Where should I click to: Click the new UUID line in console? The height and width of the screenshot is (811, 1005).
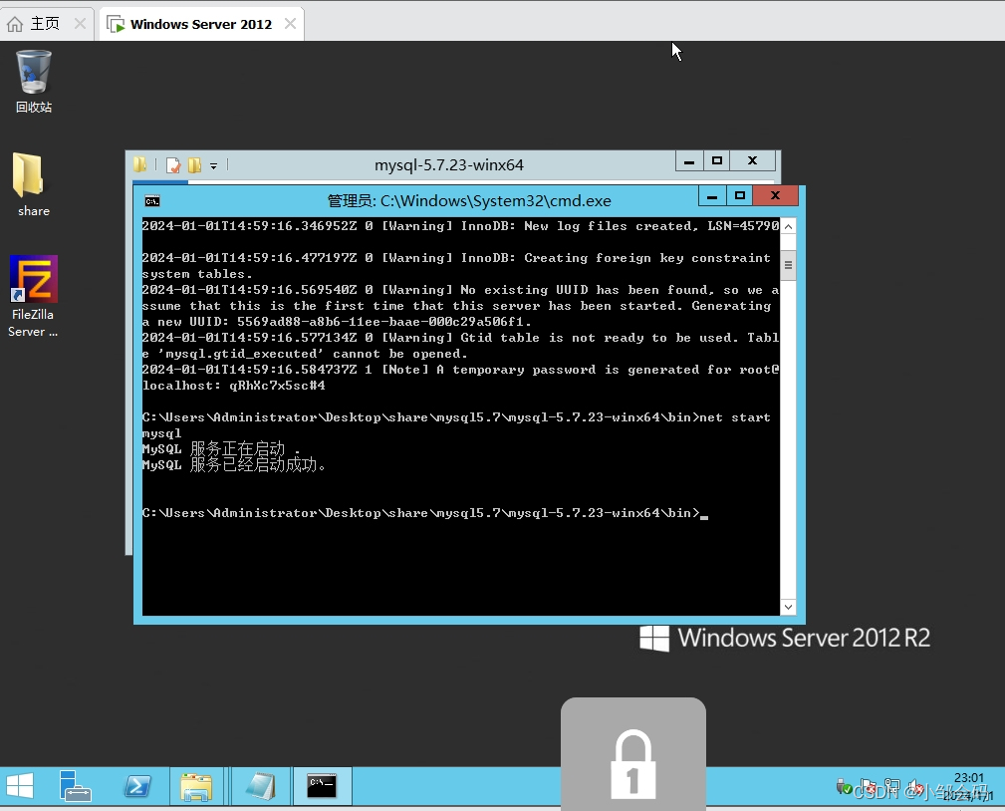point(337,322)
